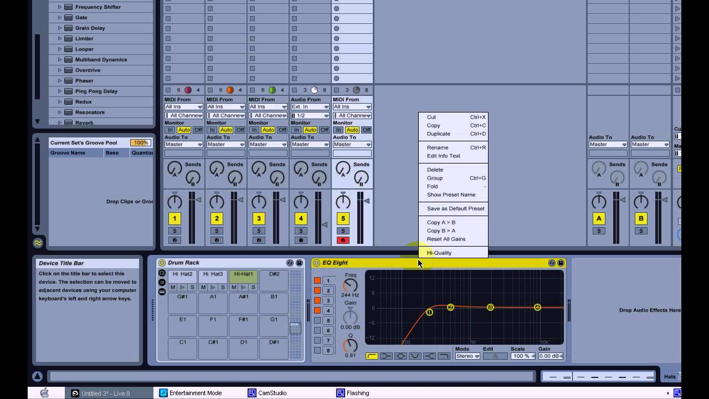Click Drum Rack hot-swap preset icon
Viewport: 709px width, 399px height.
coord(290,263)
